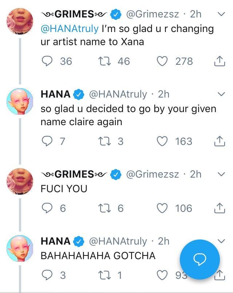
Task: Tap the blue floating compose reply button
Action: [x=200, y=259]
